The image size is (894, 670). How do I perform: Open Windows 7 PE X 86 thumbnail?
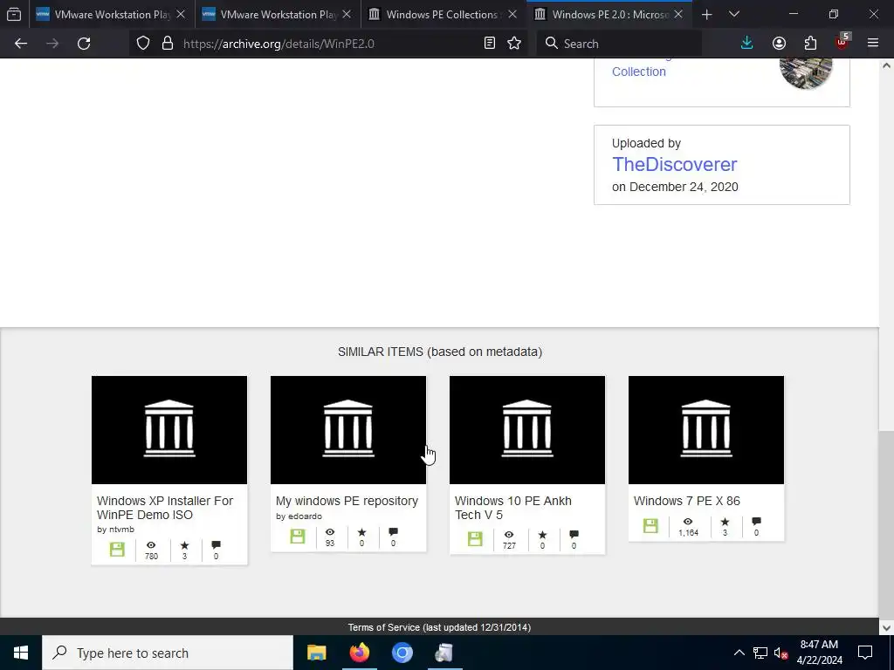(x=706, y=429)
